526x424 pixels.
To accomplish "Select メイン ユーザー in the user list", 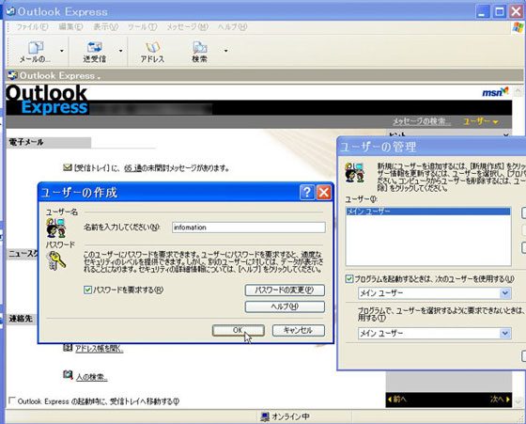I will 428,212.
